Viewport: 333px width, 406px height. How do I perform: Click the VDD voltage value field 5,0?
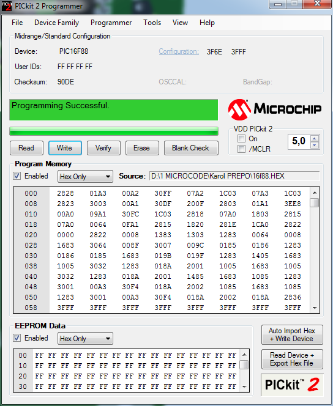pyautogui.click(x=299, y=142)
